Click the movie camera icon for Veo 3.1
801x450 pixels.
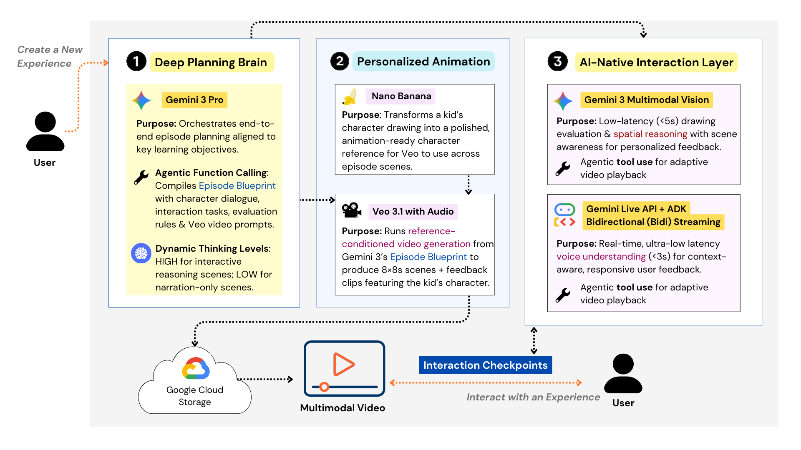click(x=352, y=209)
